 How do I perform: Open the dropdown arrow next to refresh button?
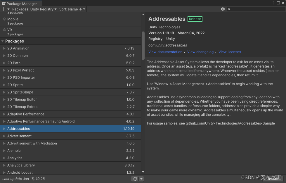click(141, 179)
